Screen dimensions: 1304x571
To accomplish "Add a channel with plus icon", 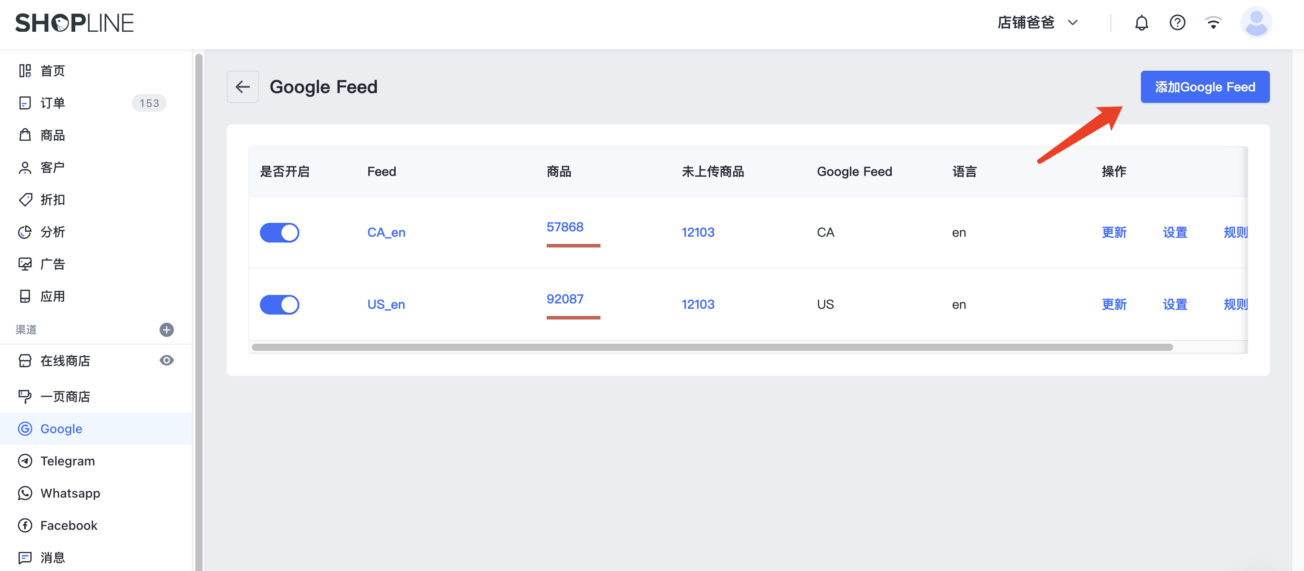I will click(x=167, y=329).
